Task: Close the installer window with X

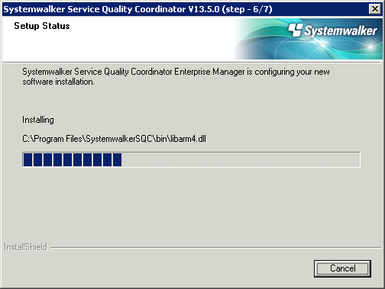Action: (x=375, y=9)
